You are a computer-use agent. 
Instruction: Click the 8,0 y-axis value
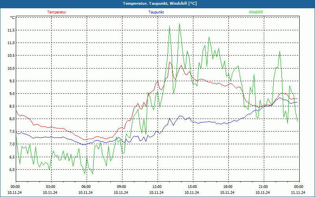pos(11,119)
